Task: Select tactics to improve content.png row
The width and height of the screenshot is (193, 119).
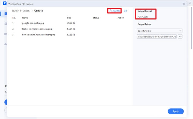Action: click(x=69, y=29)
